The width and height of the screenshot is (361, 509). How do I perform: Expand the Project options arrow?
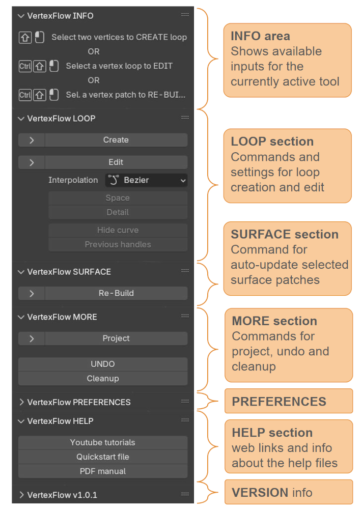(32, 338)
